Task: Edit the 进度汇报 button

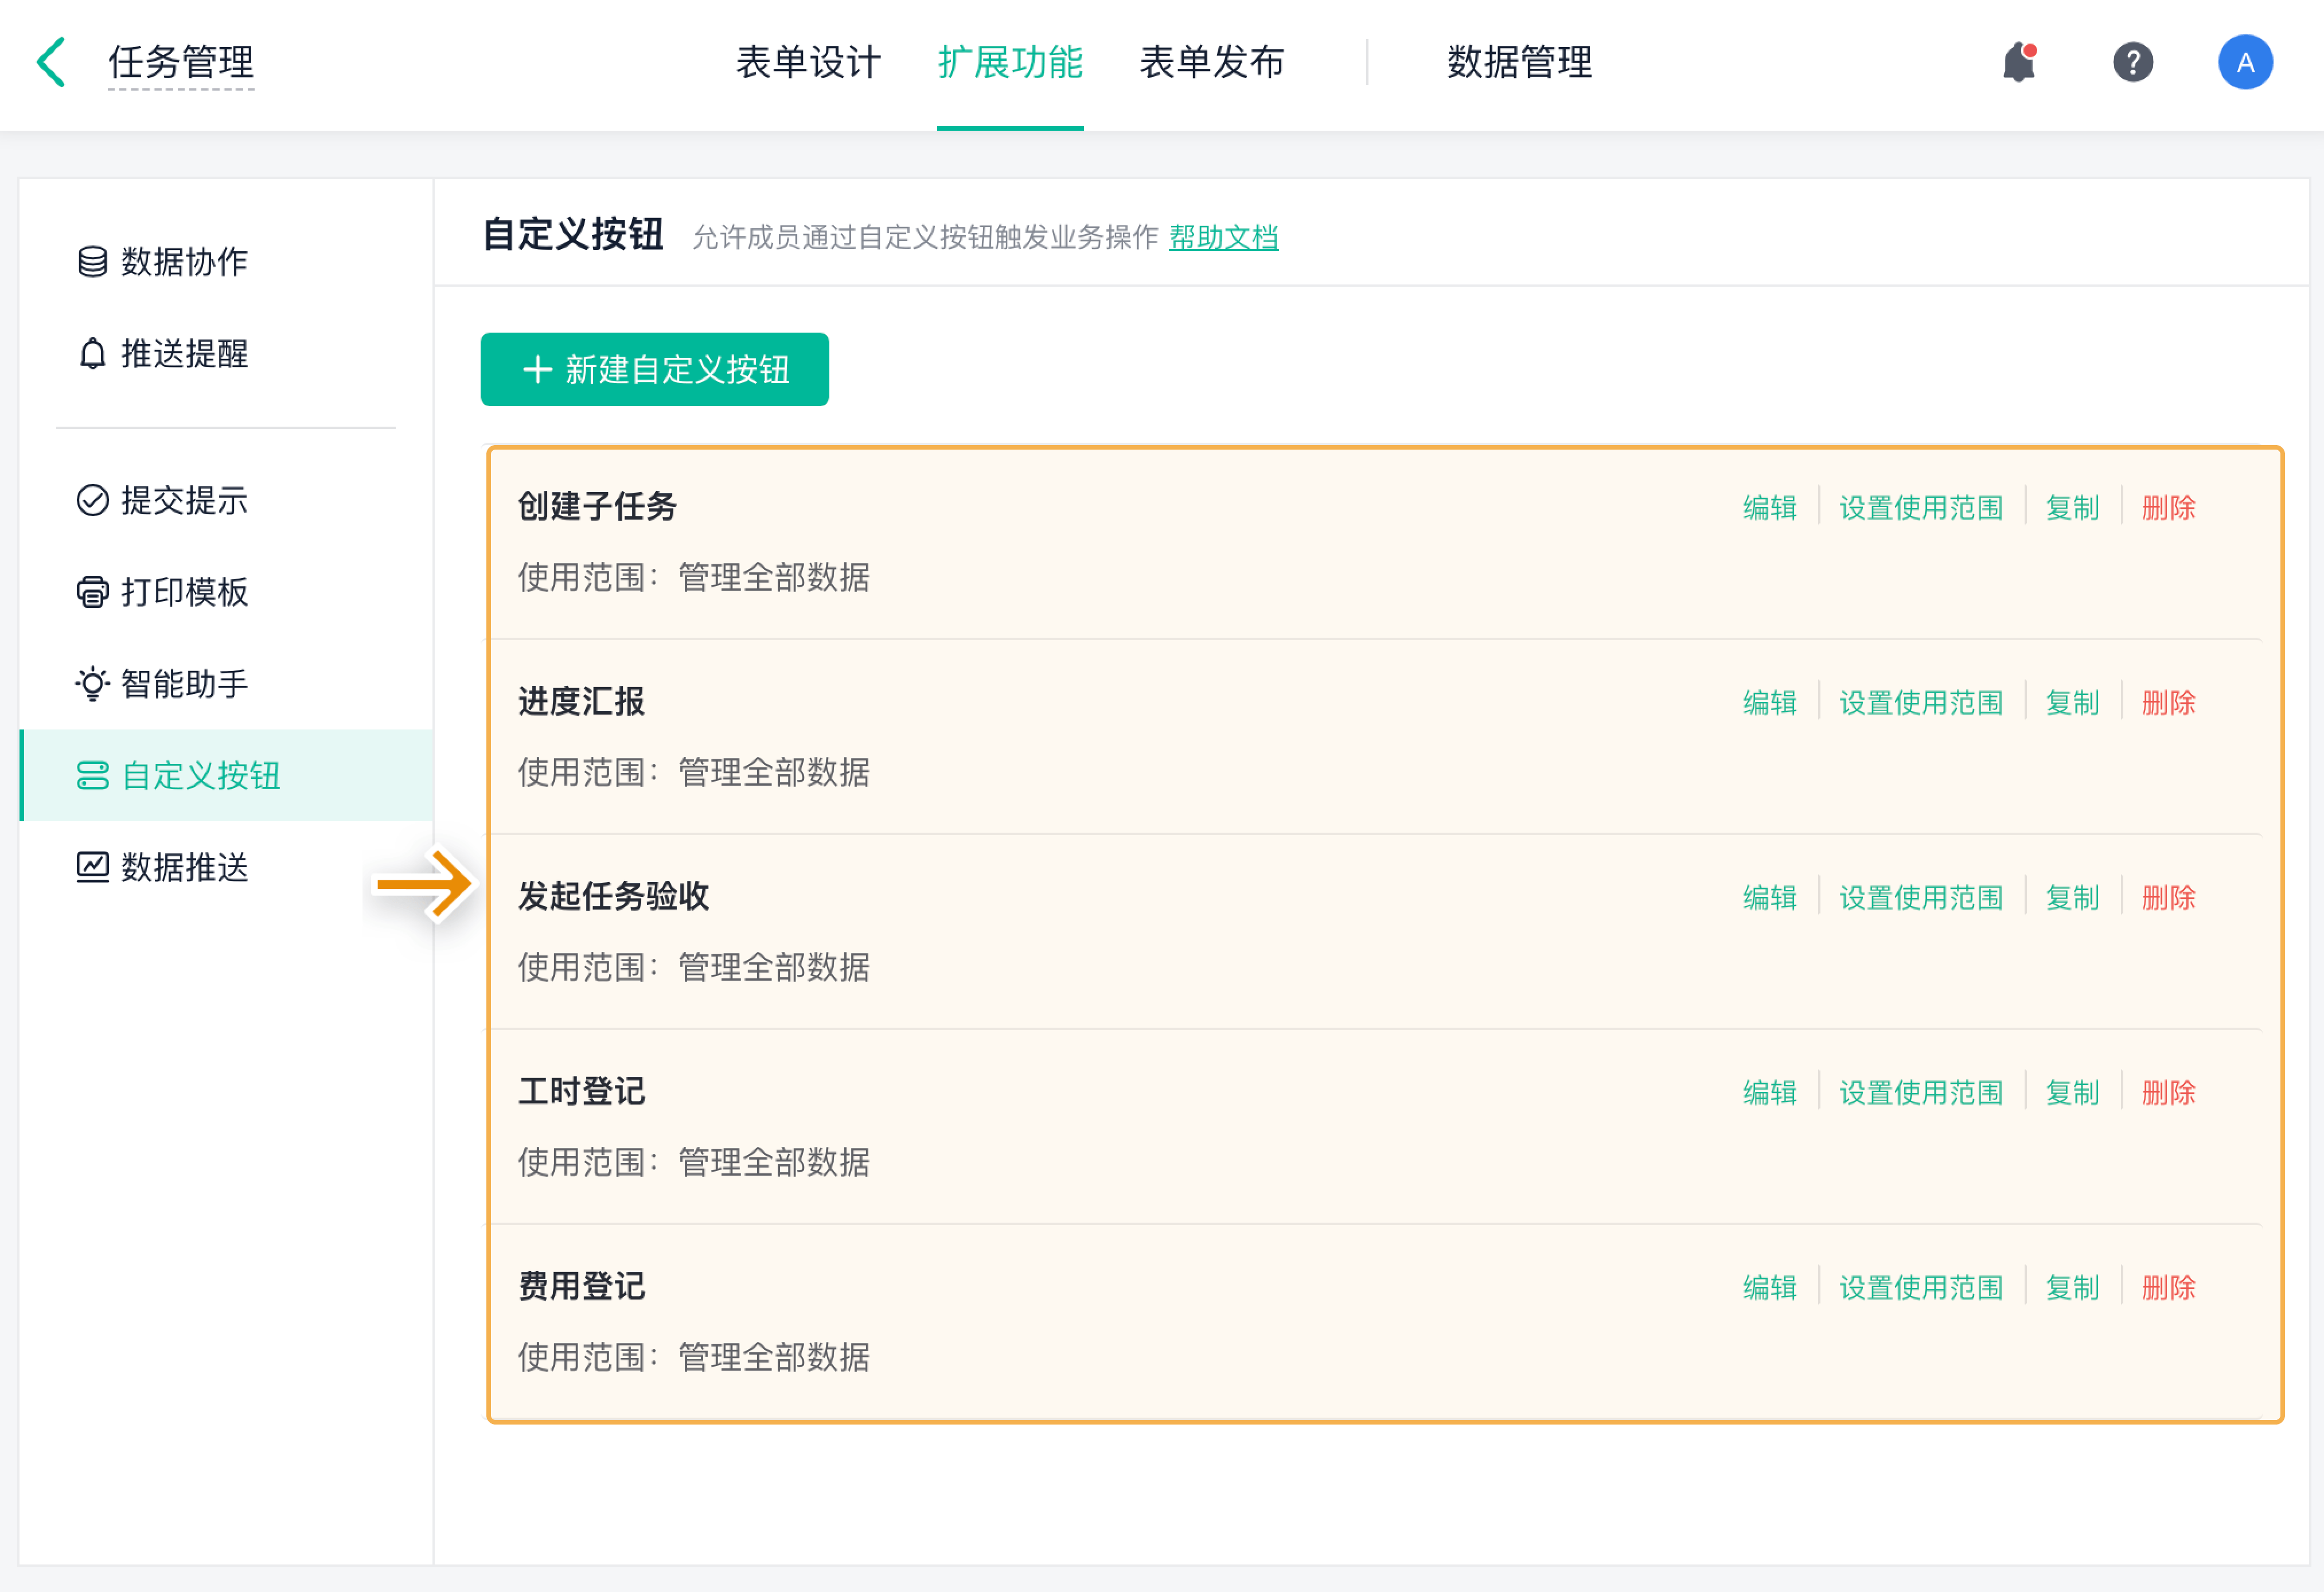Action: pos(1769,703)
